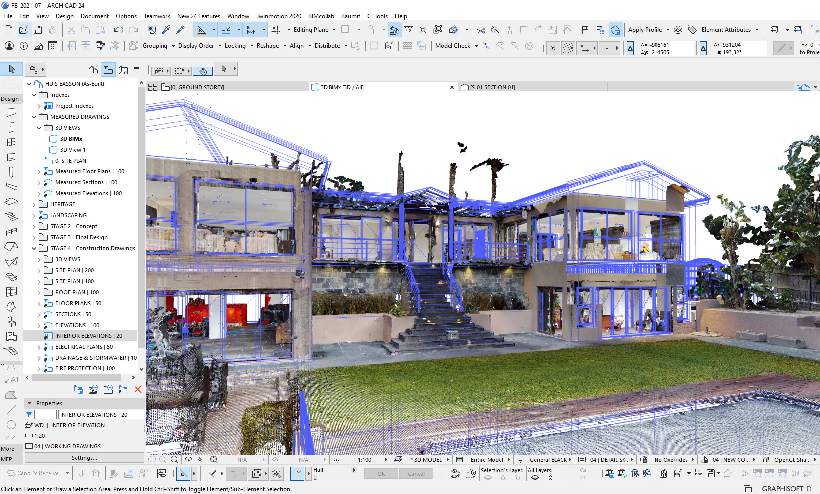
Task: Collapse the Properties panel section
Action: 30,403
